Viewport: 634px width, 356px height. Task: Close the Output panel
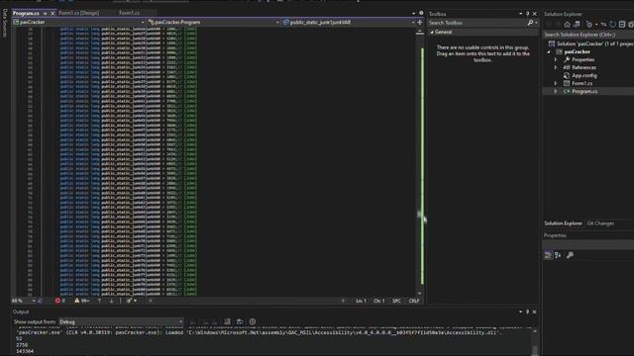(x=535, y=312)
